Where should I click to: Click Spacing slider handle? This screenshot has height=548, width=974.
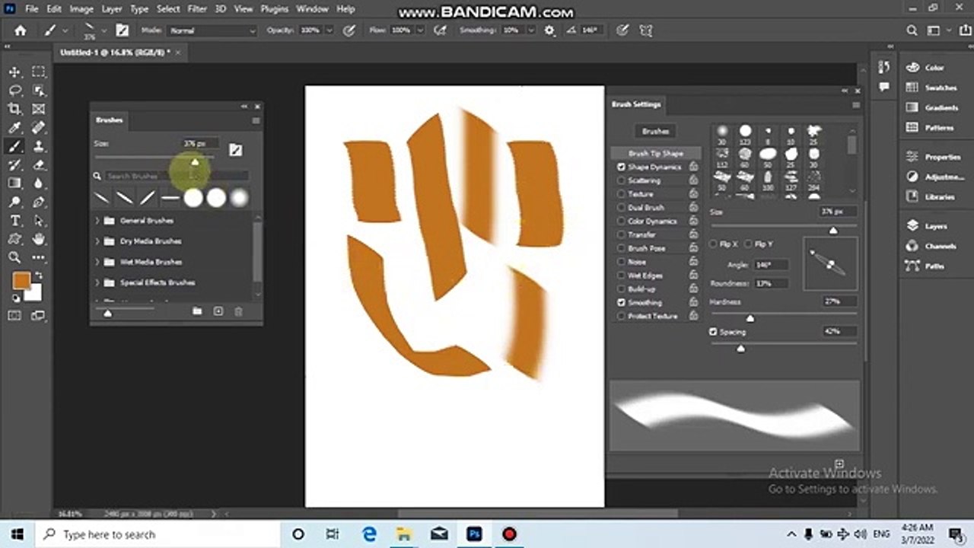point(740,349)
